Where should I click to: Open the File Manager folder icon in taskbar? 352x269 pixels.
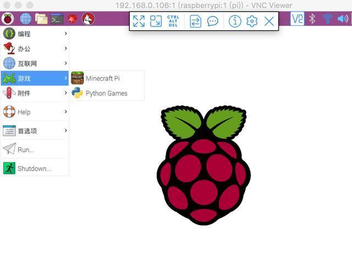coord(41,19)
